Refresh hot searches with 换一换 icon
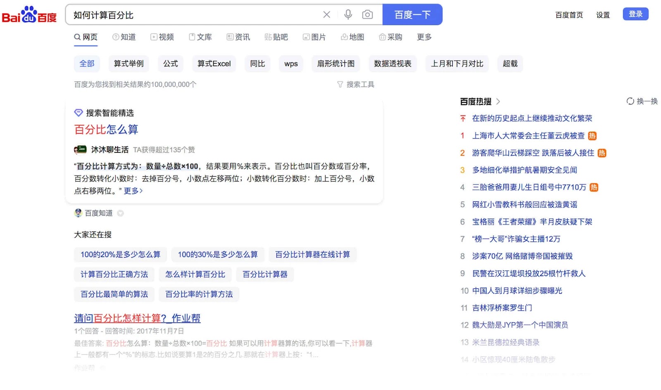Screen dimensions: 661x390 (x=630, y=101)
